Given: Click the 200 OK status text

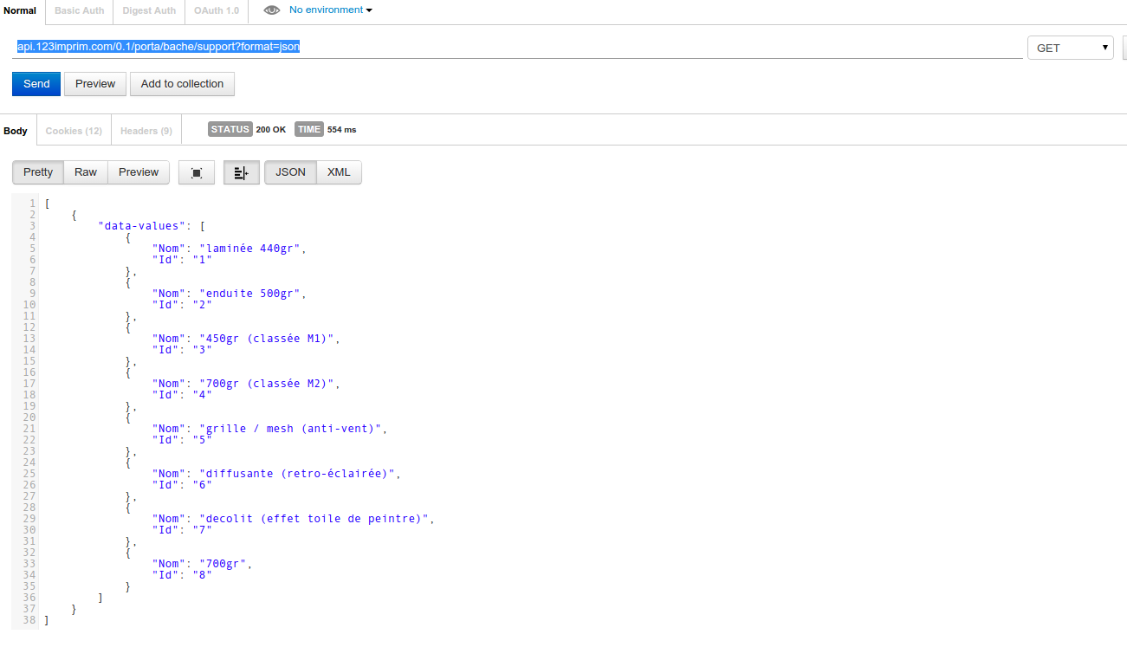Looking at the screenshot, I should coord(271,130).
